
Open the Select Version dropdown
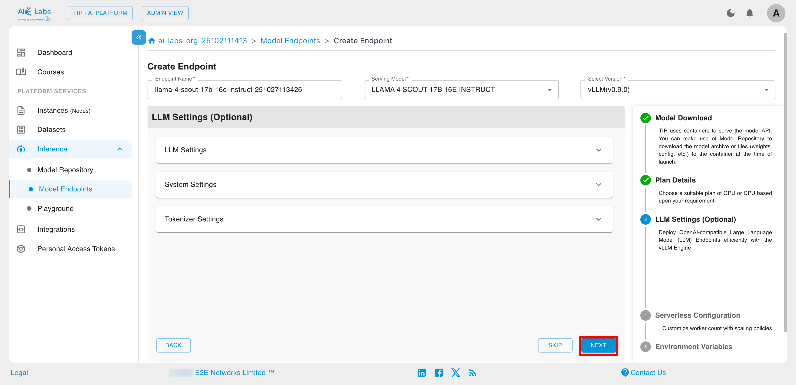[678, 89]
